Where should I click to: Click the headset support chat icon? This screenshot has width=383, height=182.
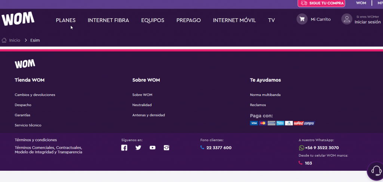(x=375, y=170)
